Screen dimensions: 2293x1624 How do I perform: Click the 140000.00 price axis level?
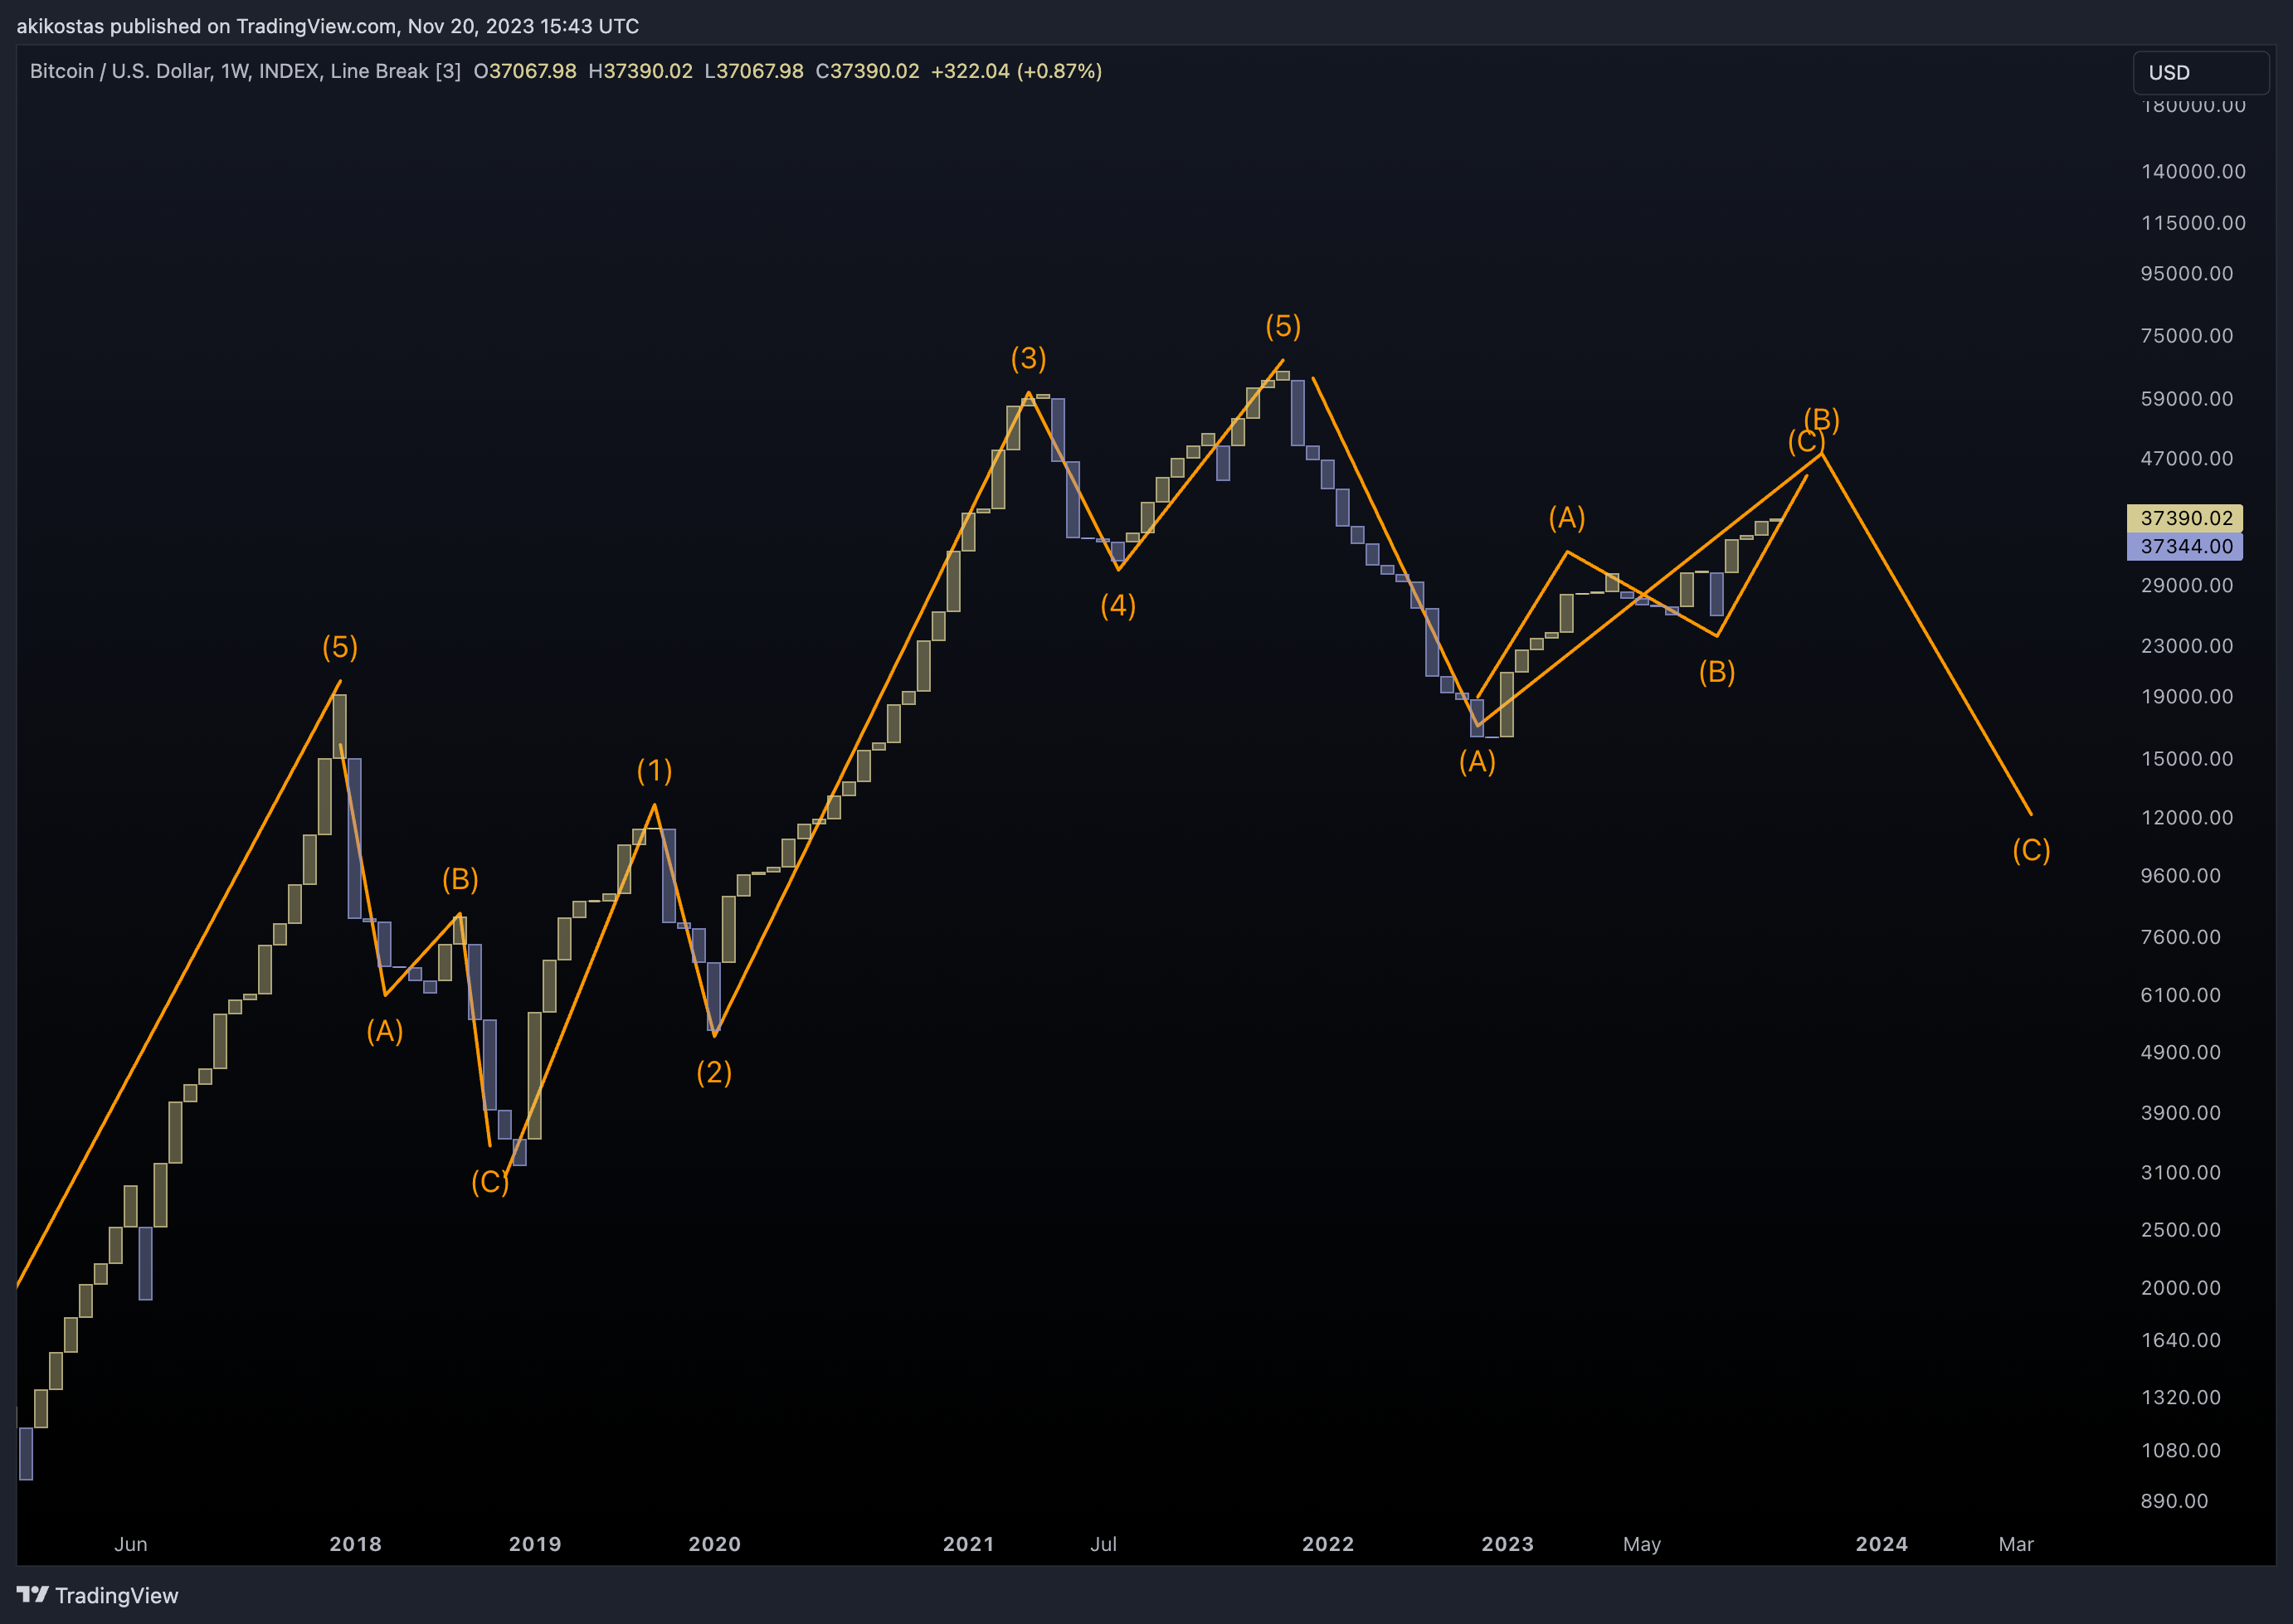[2193, 171]
